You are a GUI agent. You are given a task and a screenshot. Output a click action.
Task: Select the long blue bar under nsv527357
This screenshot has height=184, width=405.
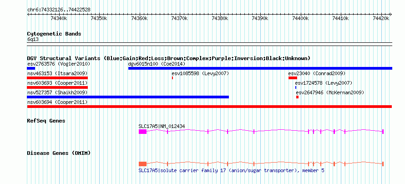pyautogui.click(x=128, y=97)
